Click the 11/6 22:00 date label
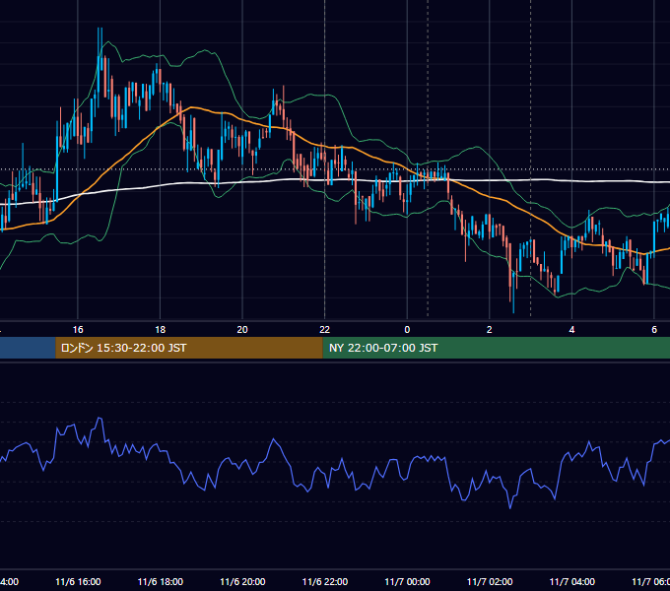Screen dimensions: 670x591 pos(325,581)
